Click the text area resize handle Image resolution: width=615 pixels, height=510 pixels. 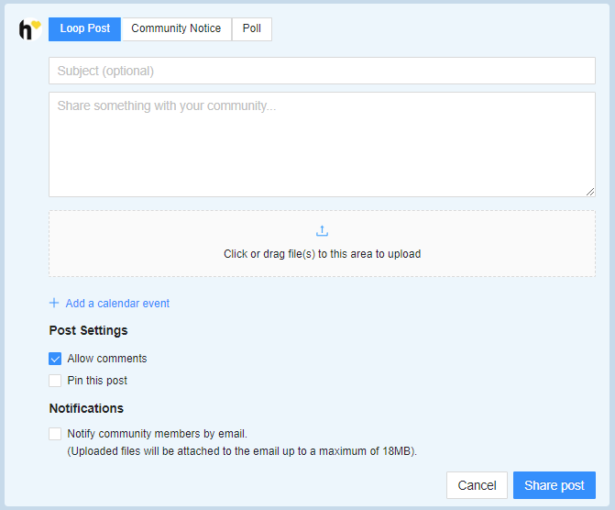[590, 192]
